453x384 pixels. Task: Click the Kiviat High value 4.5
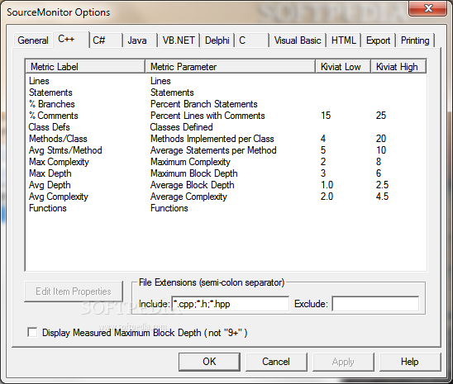coord(382,197)
